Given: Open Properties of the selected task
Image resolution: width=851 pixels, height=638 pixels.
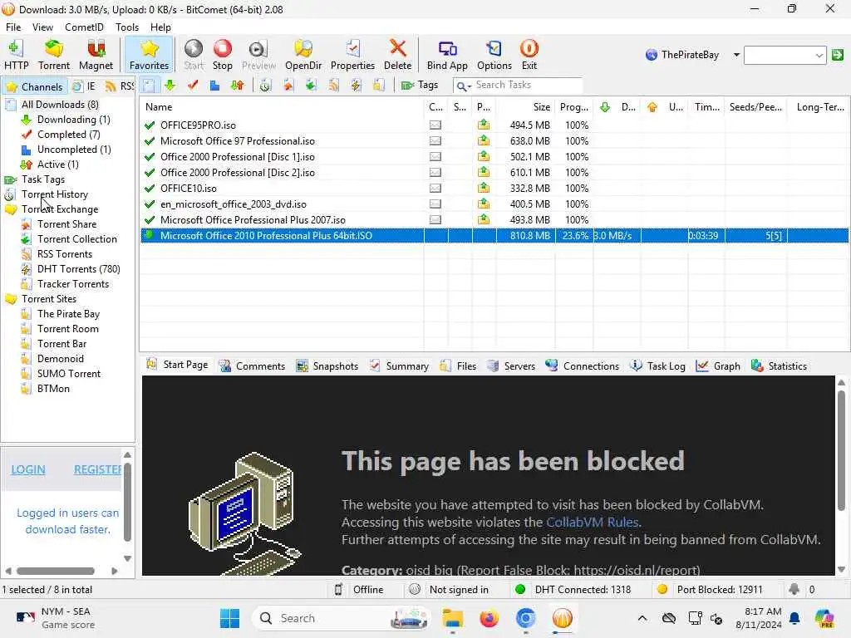Looking at the screenshot, I should pos(352,55).
